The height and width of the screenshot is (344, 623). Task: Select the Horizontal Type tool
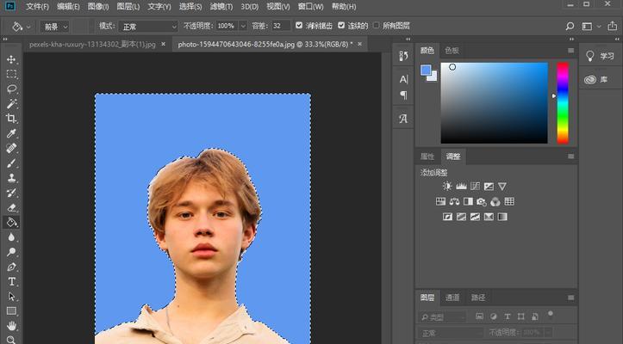(11, 282)
